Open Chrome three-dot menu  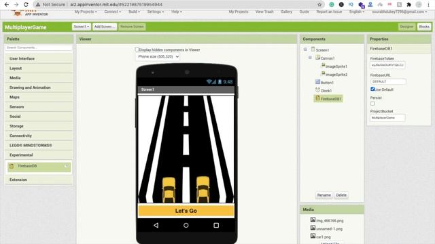429,5
